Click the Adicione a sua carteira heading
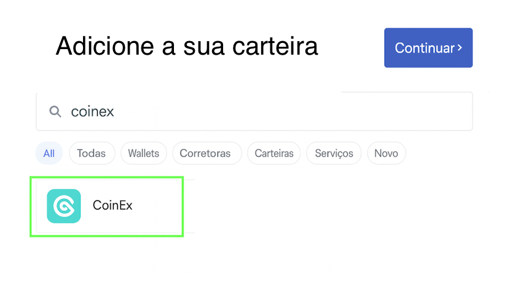Viewport: 531px width, 285px height. [187, 46]
